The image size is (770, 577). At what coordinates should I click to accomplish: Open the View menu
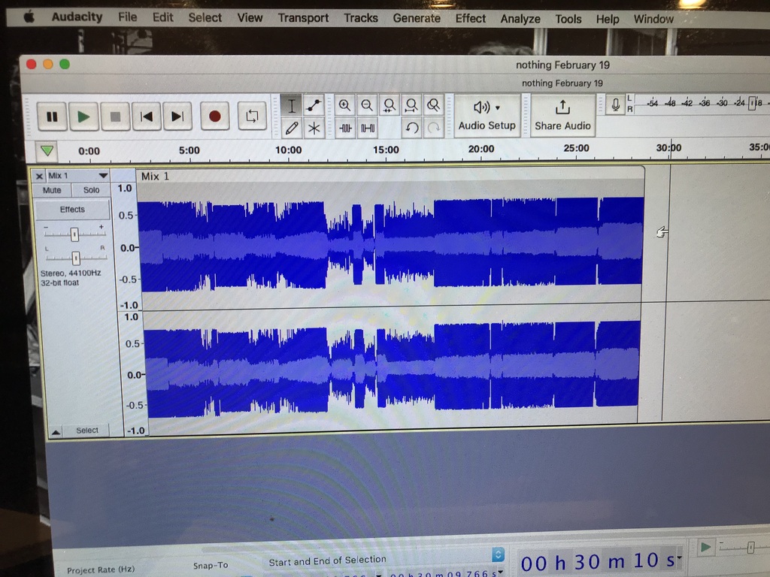[x=250, y=18]
